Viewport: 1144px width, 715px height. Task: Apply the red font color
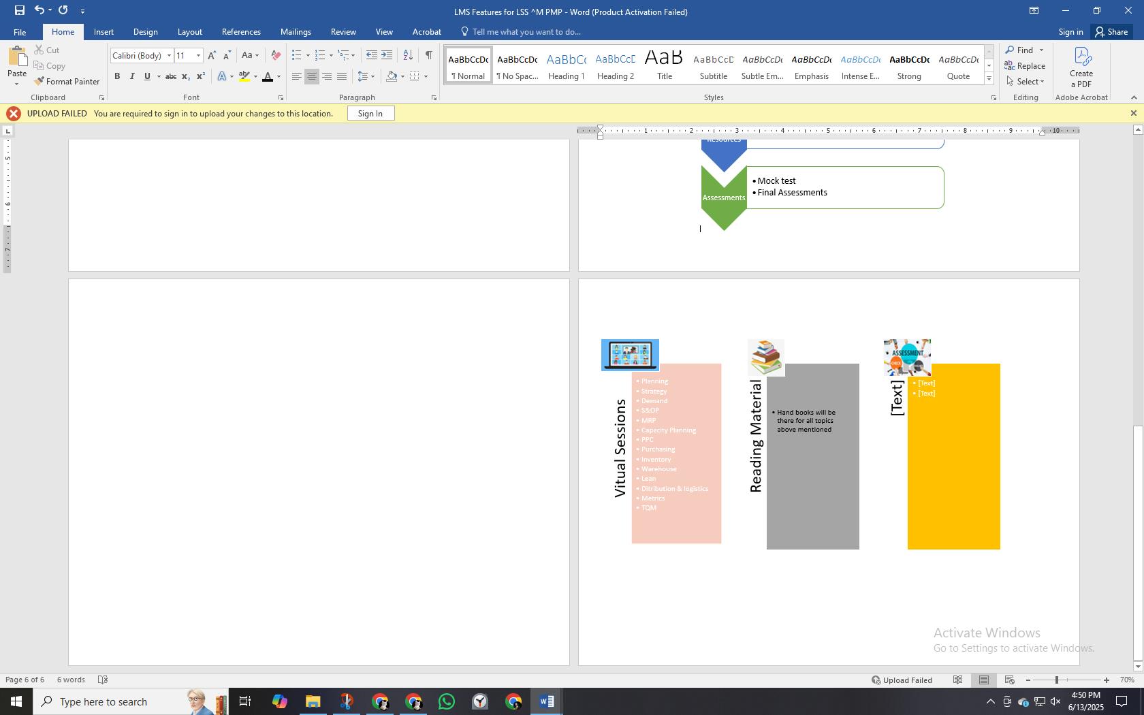coord(268,76)
